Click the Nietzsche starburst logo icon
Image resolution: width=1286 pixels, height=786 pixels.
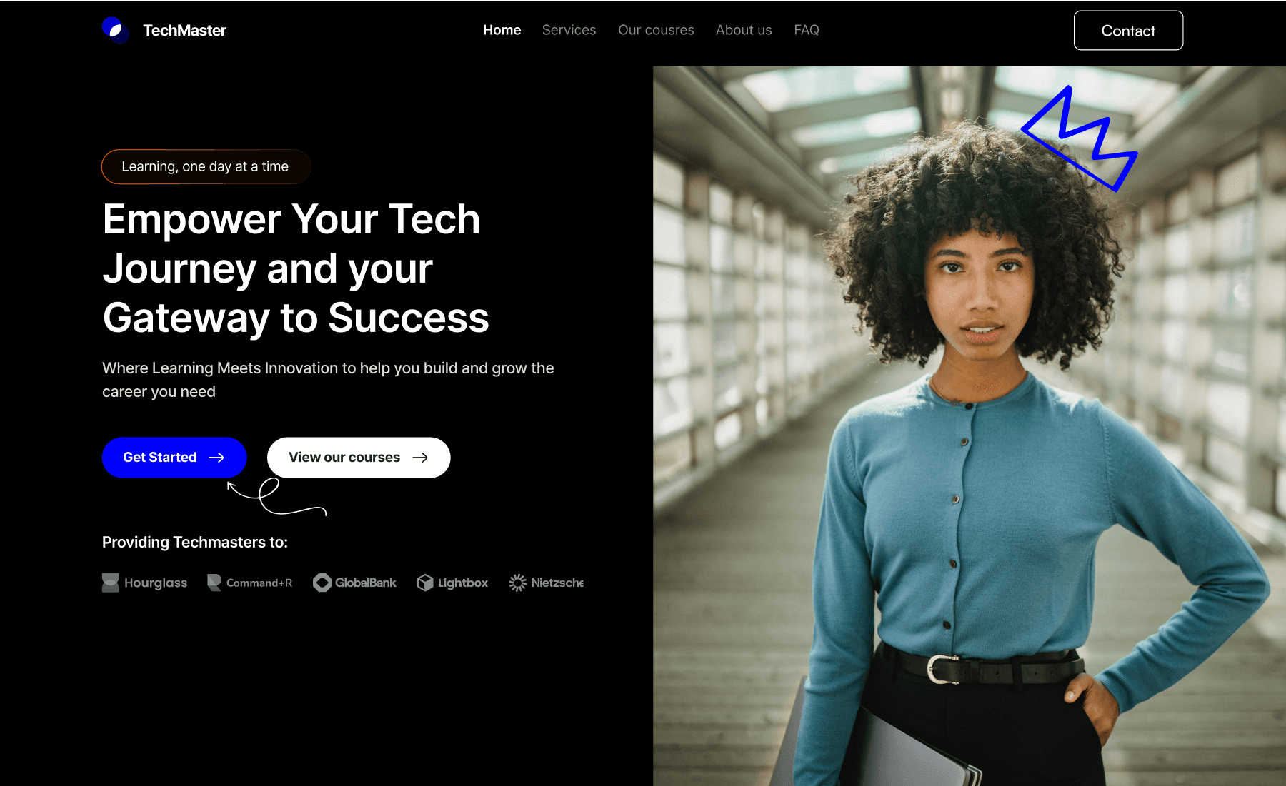tap(517, 583)
